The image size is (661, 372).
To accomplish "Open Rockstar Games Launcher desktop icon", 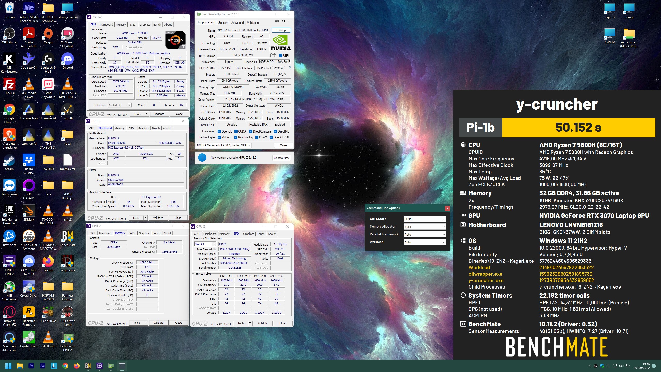I will click(29, 316).
